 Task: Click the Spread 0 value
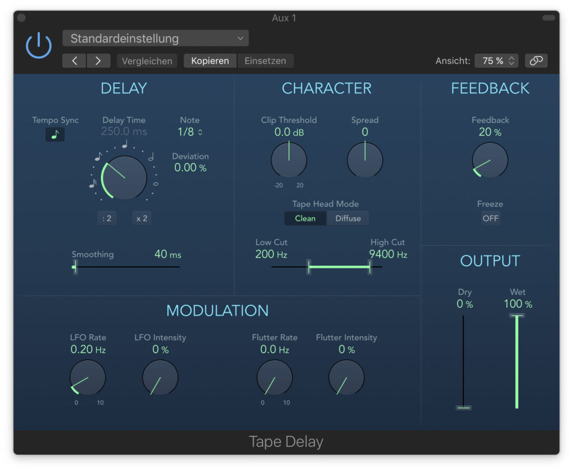[x=365, y=132]
